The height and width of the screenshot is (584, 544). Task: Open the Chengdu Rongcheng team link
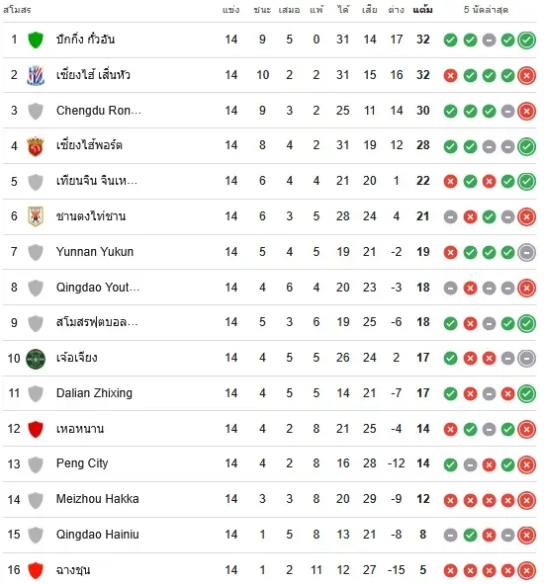pos(99,111)
